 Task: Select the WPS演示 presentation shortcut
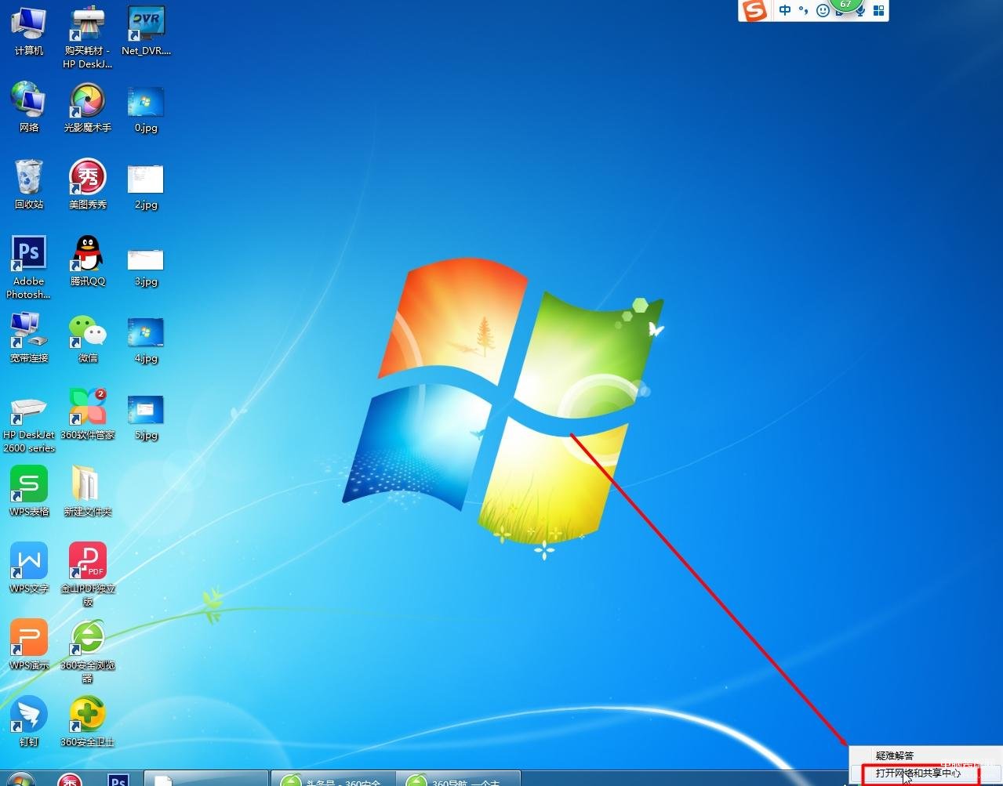[29, 645]
